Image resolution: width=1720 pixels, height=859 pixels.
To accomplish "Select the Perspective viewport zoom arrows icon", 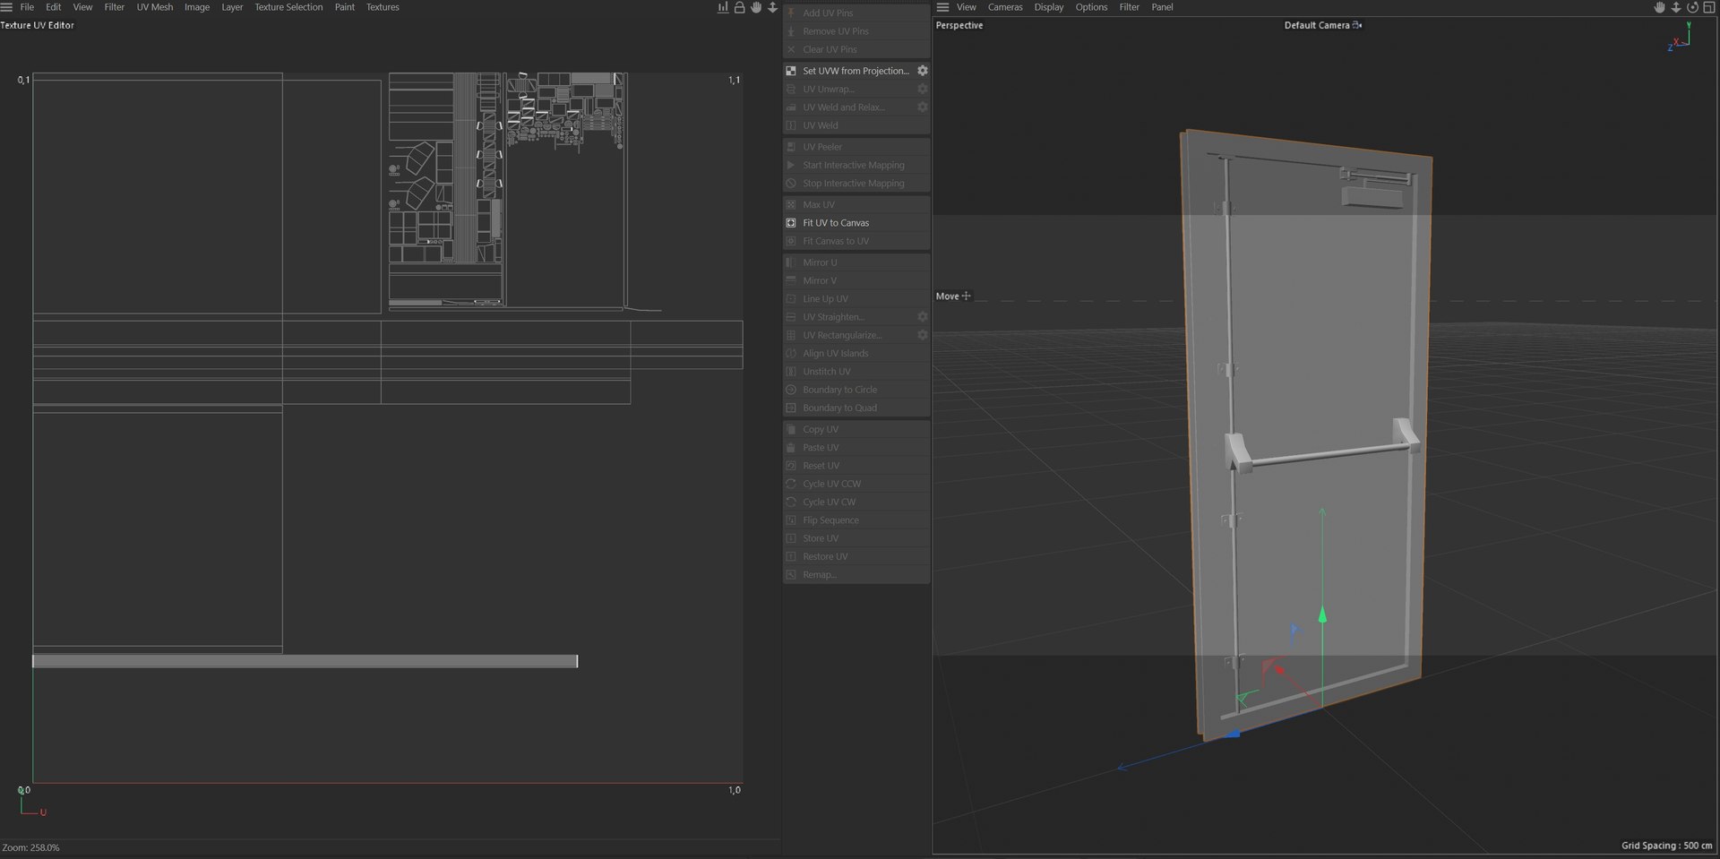I will [x=1675, y=7].
